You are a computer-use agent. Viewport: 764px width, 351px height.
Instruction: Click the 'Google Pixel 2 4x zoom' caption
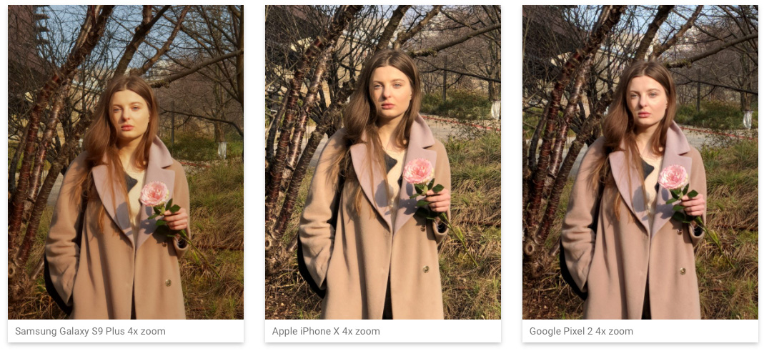click(581, 332)
